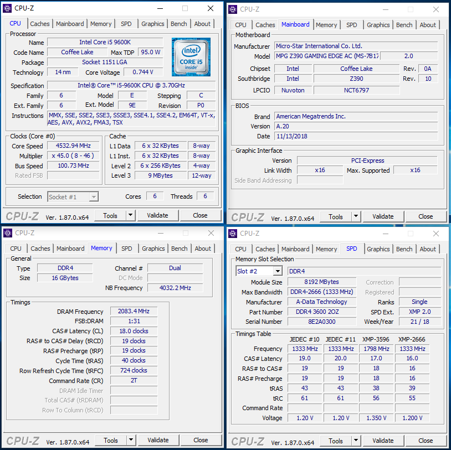Screen dimensions: 451x450
Task: Close the Memory window via X
Action: point(211,234)
